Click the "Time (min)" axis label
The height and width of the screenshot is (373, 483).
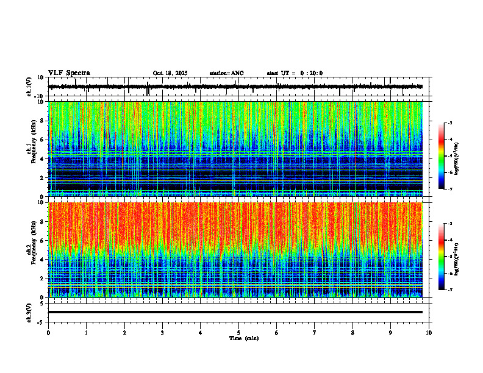244,338
